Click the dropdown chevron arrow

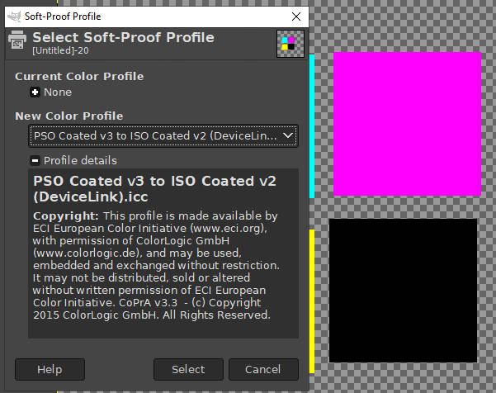[x=287, y=135]
